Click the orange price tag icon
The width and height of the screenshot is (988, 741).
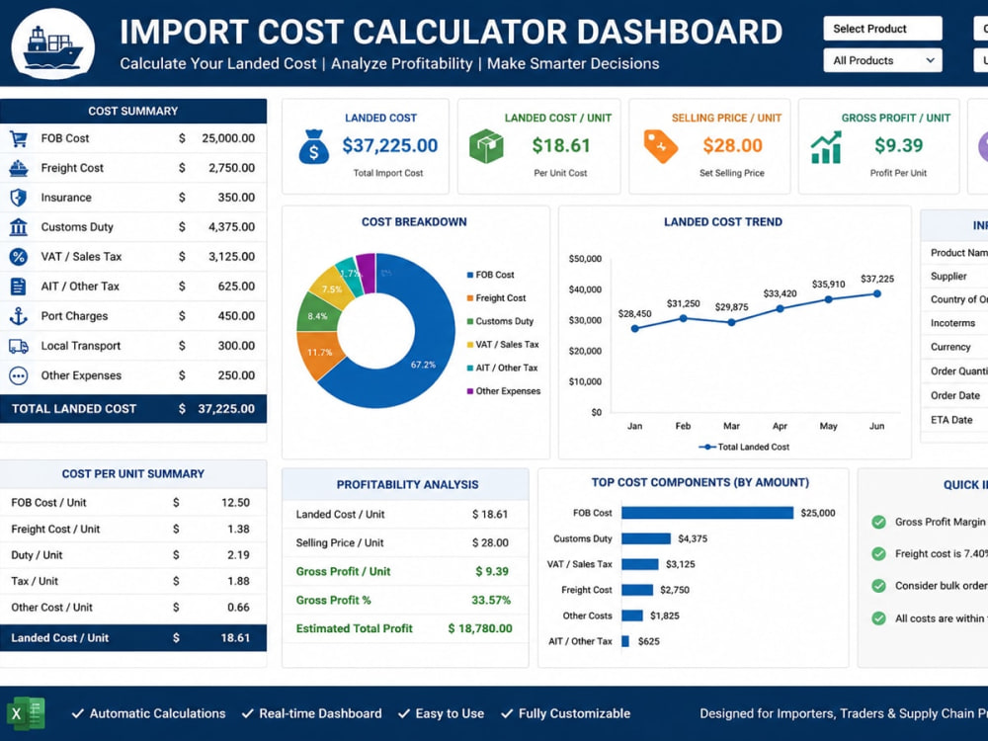click(660, 146)
